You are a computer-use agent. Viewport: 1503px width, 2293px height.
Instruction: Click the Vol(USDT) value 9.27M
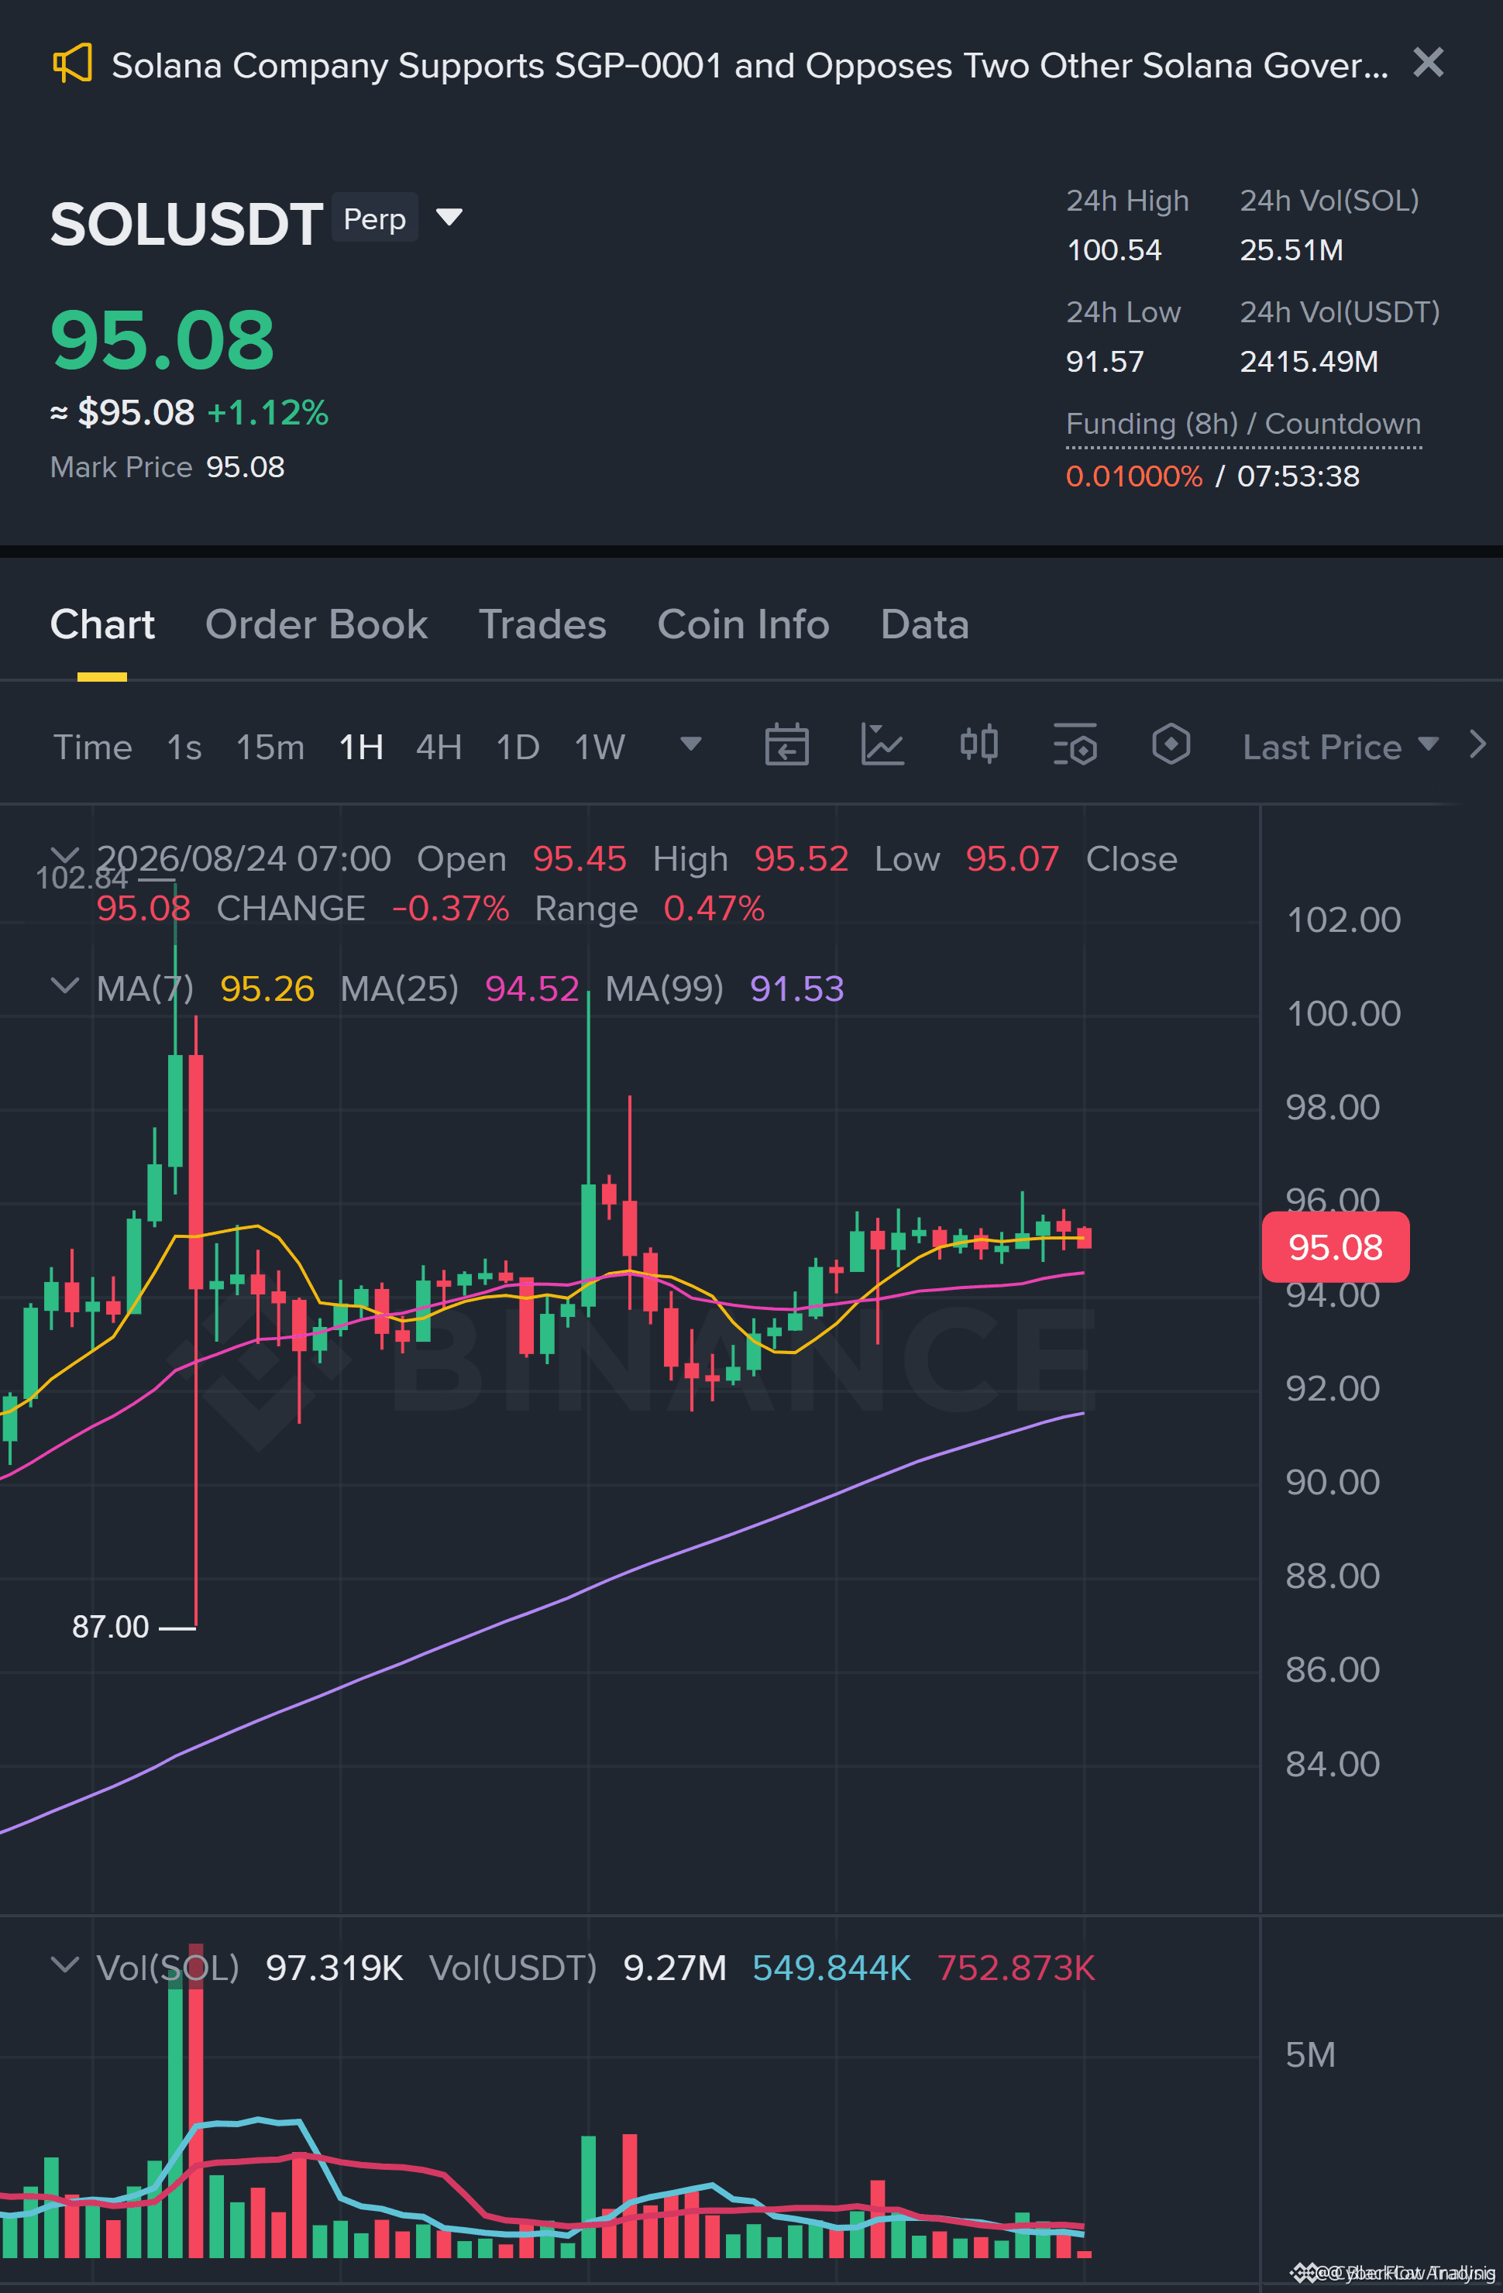pyautogui.click(x=675, y=1968)
